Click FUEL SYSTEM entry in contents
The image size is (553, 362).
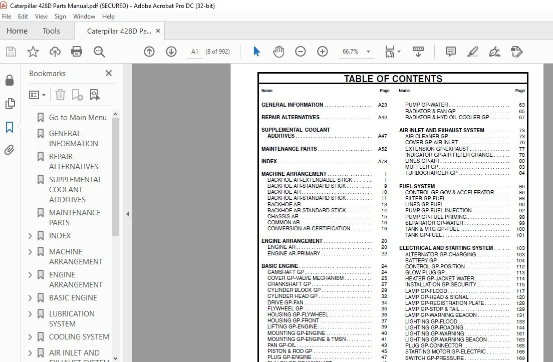[x=417, y=186]
